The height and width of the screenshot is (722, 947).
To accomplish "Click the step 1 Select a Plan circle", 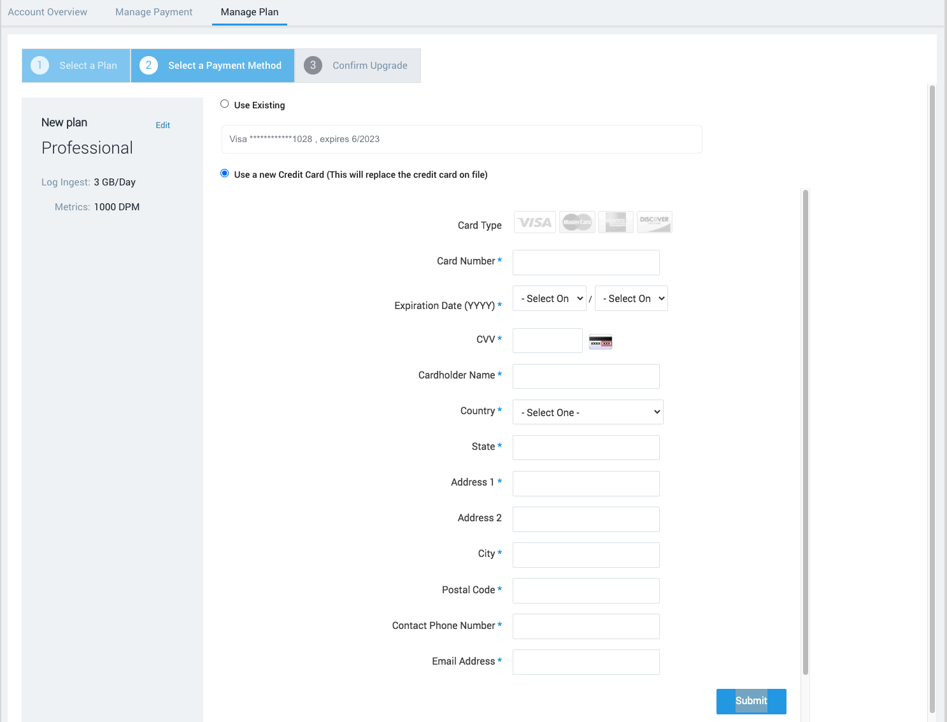I will point(39,65).
